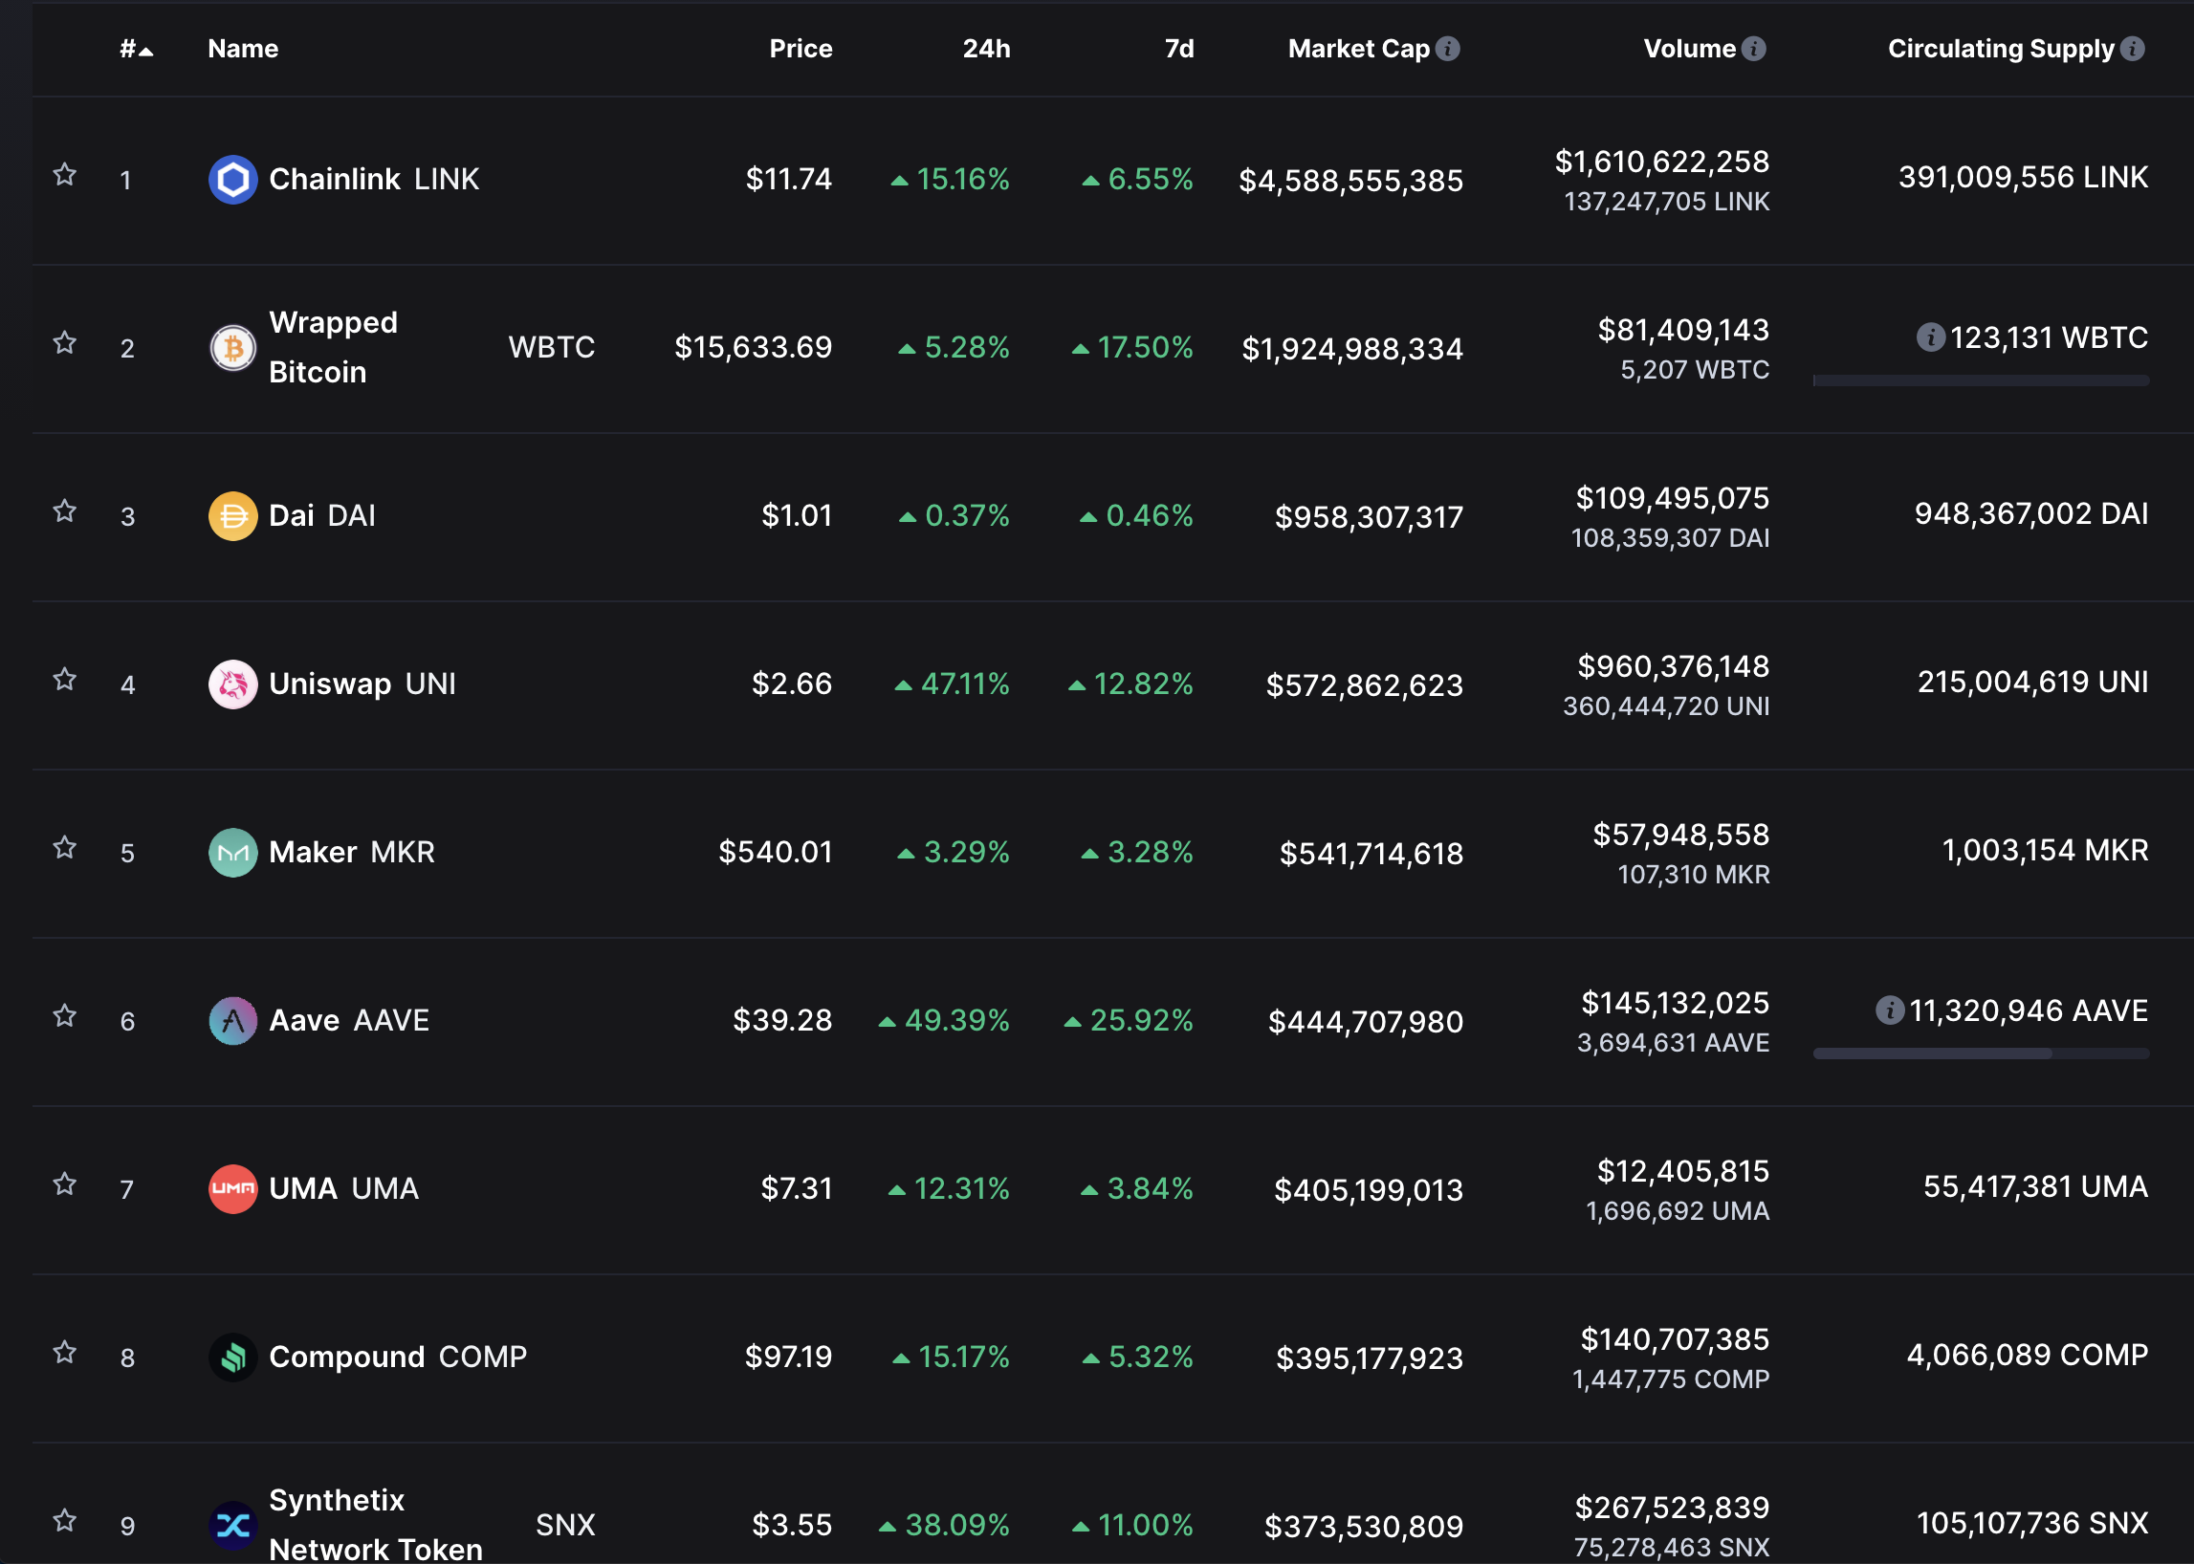Viewport: 2194px width, 1564px height.
Task: Click the green Compound logo
Action: click(233, 1357)
